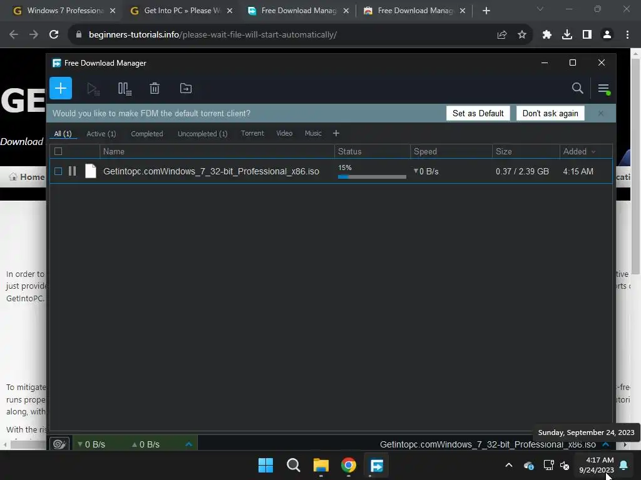Screen dimensions: 641x480
Task: Bookmark this page with star icon
Action: coord(522,35)
